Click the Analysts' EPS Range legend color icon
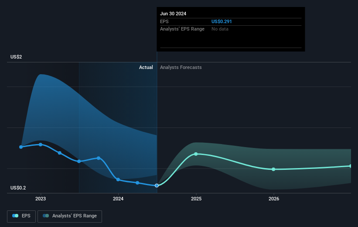This screenshot has height=227, width=358. coord(46,216)
